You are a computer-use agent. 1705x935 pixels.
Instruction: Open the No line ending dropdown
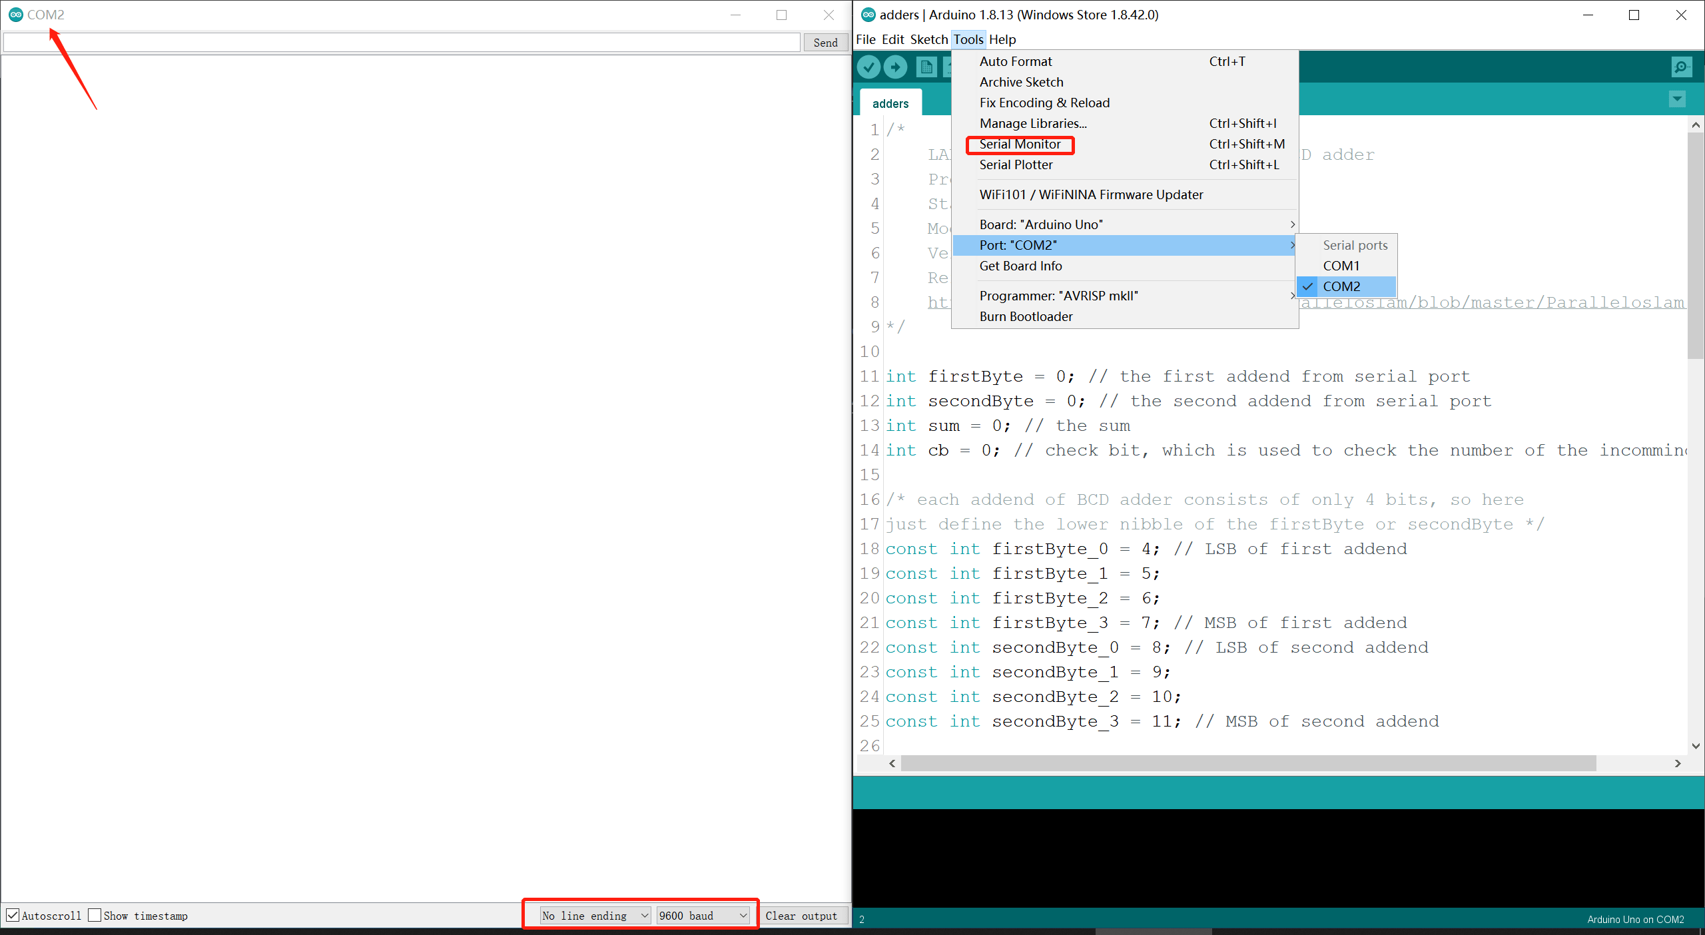click(595, 916)
